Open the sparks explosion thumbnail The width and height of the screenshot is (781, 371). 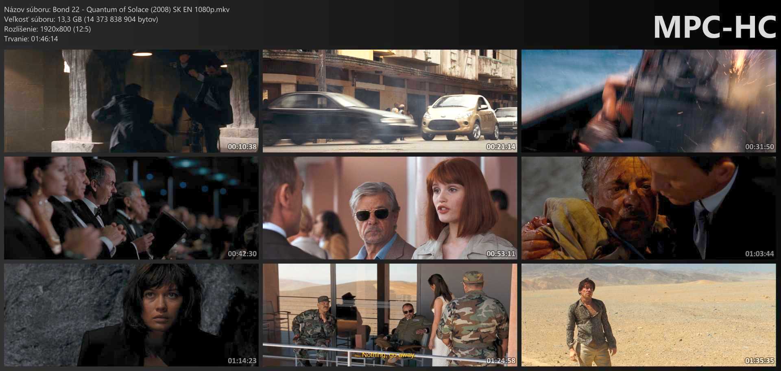[x=648, y=101]
